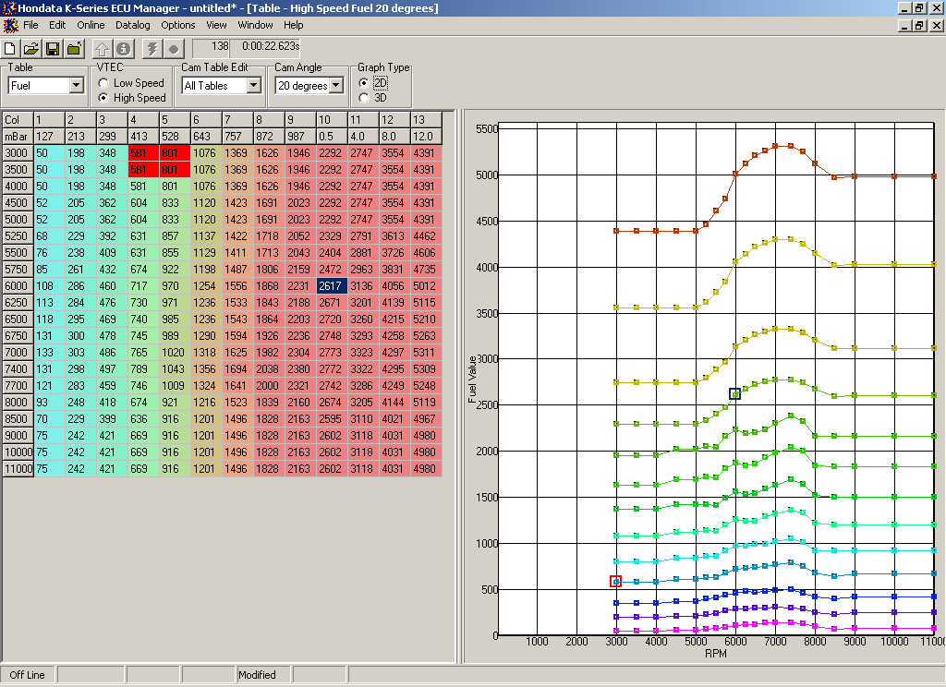Select the 6000 RPM row header
The image size is (946, 687).
tap(18, 286)
